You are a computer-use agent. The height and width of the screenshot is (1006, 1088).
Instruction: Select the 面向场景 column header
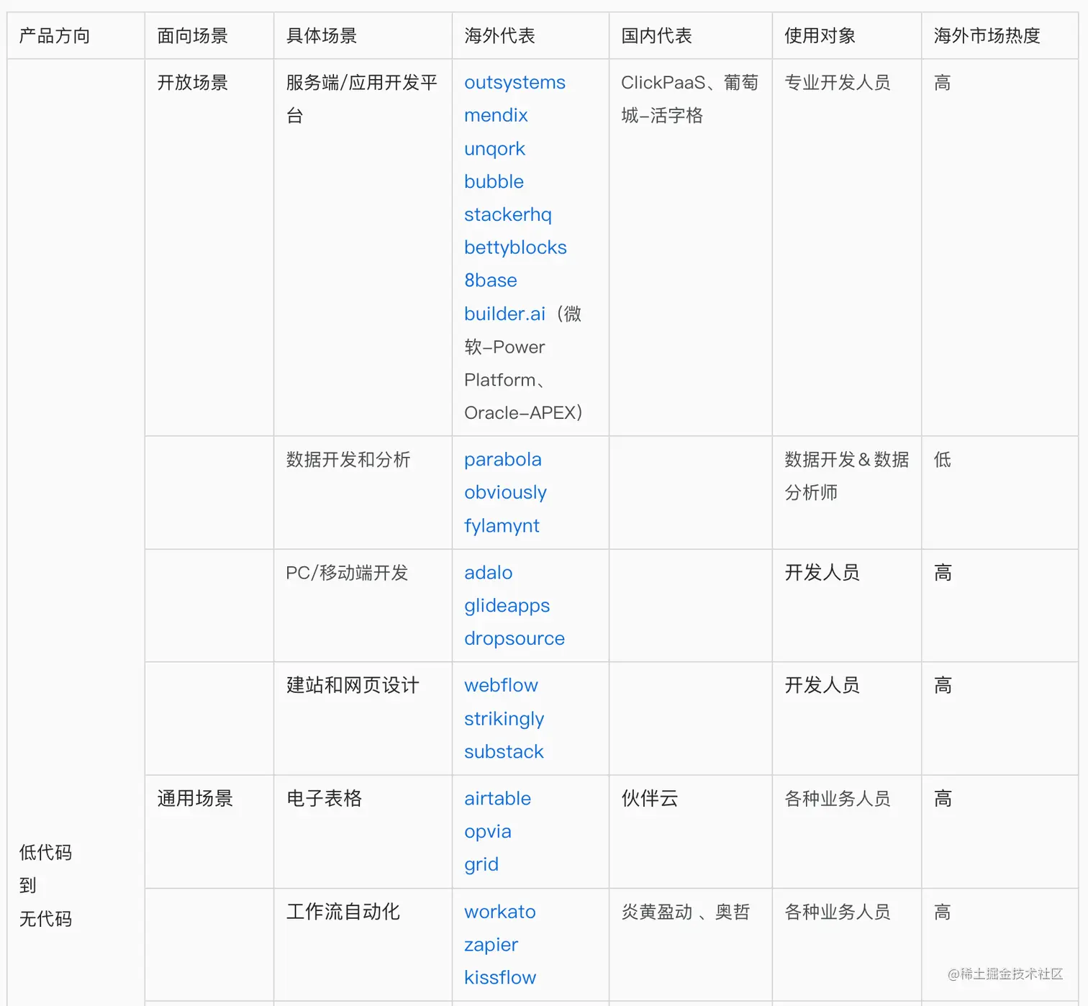click(209, 35)
